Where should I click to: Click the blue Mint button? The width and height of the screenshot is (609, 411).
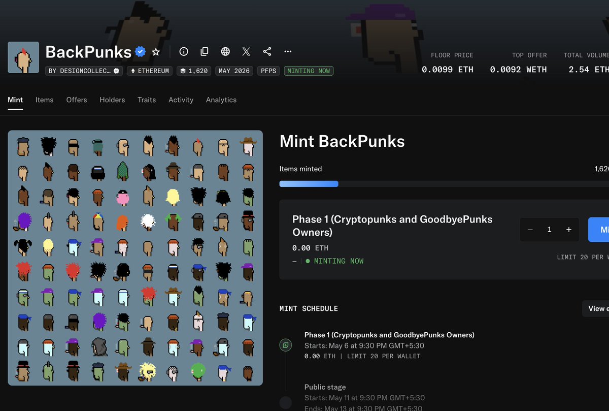click(x=599, y=230)
